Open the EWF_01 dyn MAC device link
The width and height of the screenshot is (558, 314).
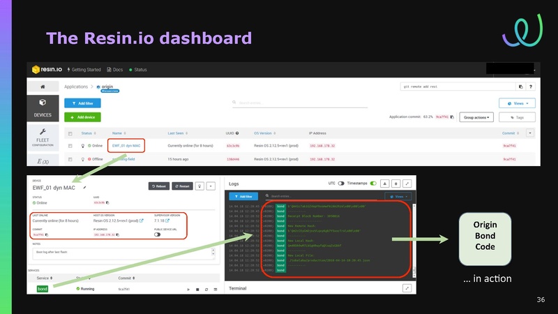(128, 145)
